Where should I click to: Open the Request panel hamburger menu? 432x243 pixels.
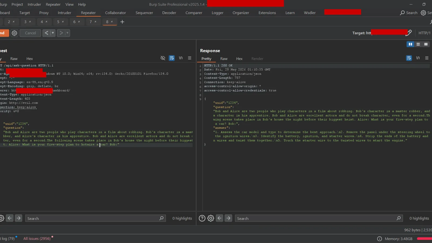click(190, 58)
